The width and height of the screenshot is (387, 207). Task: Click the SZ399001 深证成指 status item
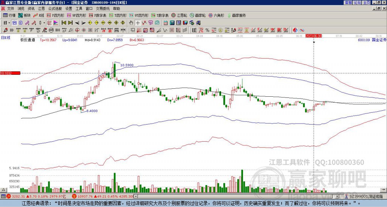tap(366, 196)
